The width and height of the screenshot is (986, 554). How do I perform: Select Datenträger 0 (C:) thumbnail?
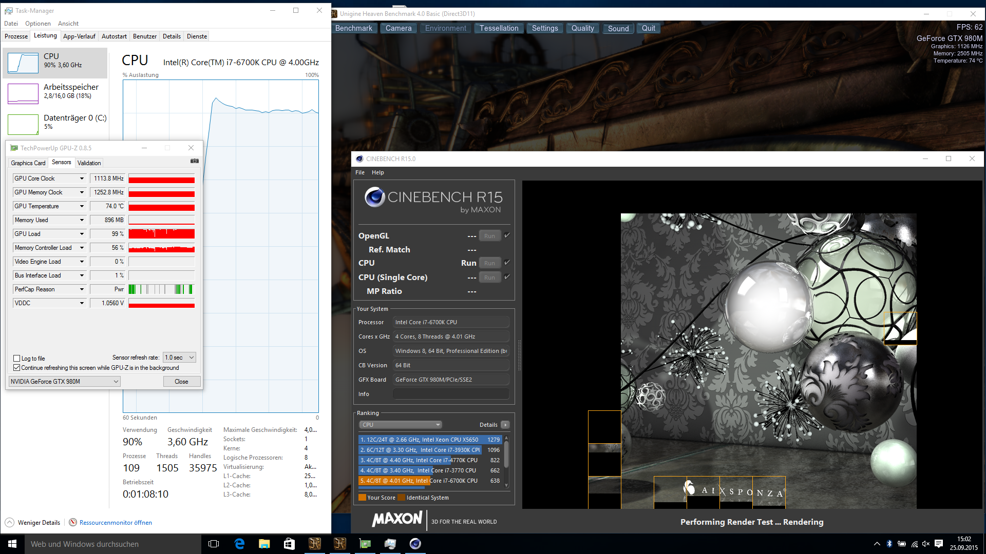pos(23,125)
